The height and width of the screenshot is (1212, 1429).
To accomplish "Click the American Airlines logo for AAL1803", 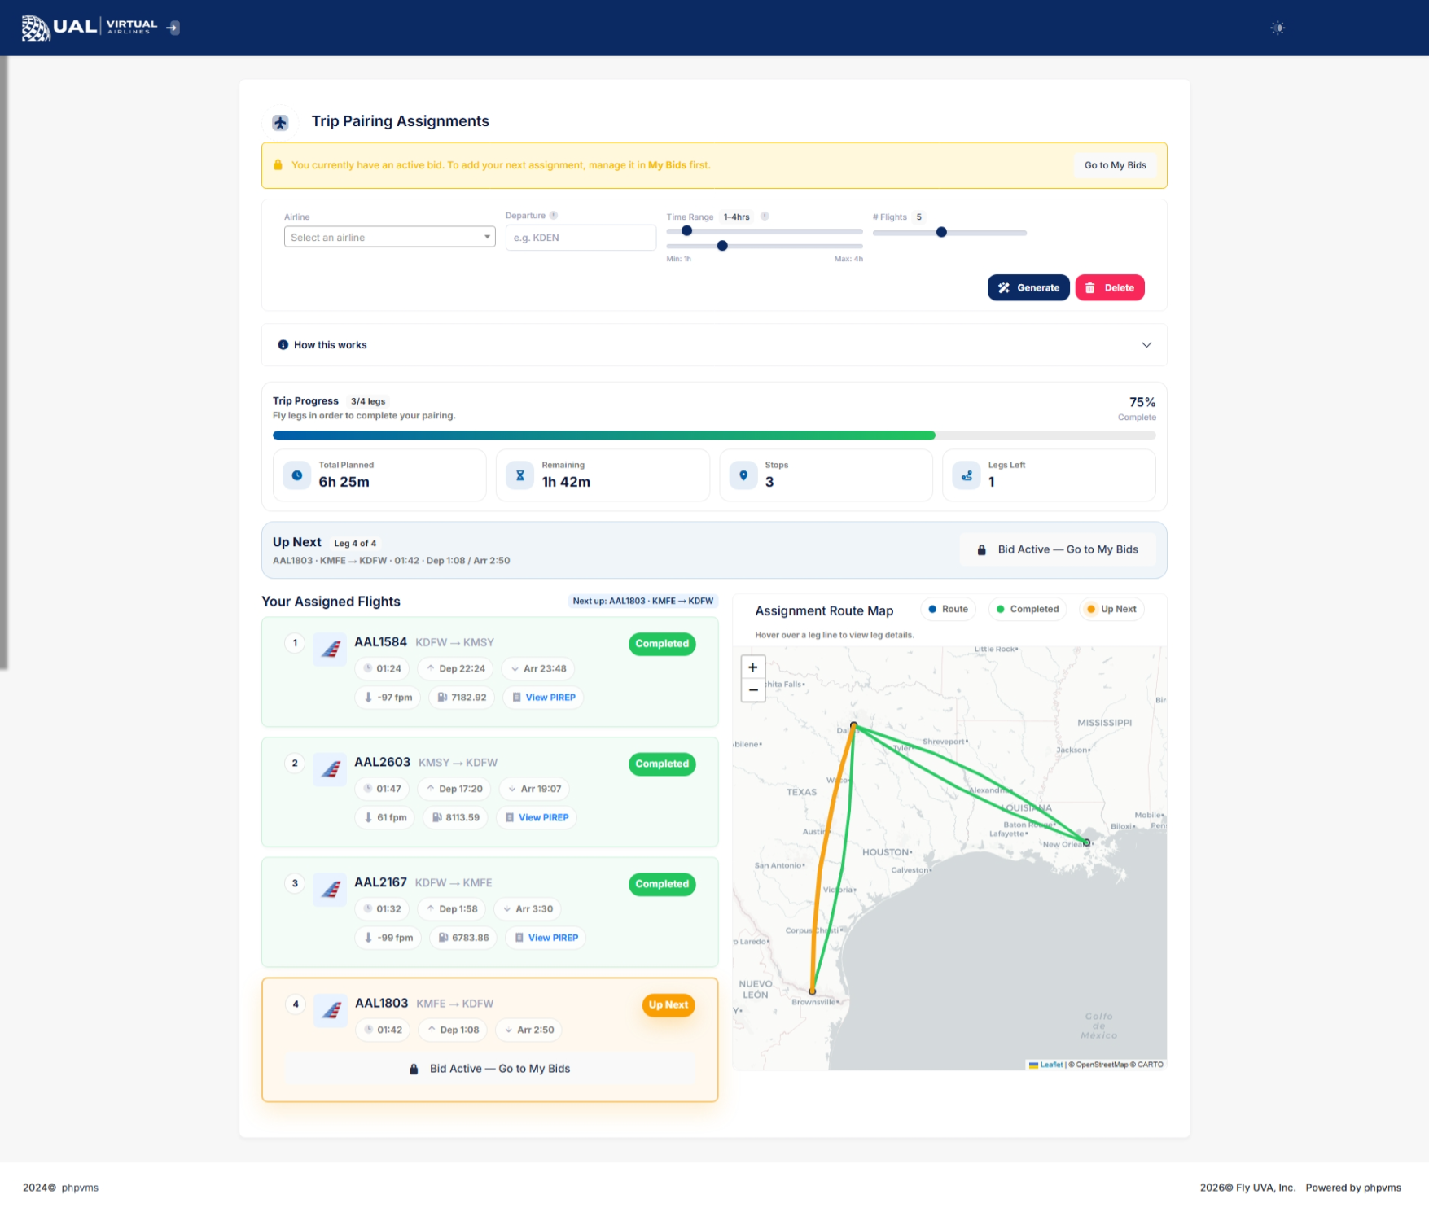I will click(331, 1011).
